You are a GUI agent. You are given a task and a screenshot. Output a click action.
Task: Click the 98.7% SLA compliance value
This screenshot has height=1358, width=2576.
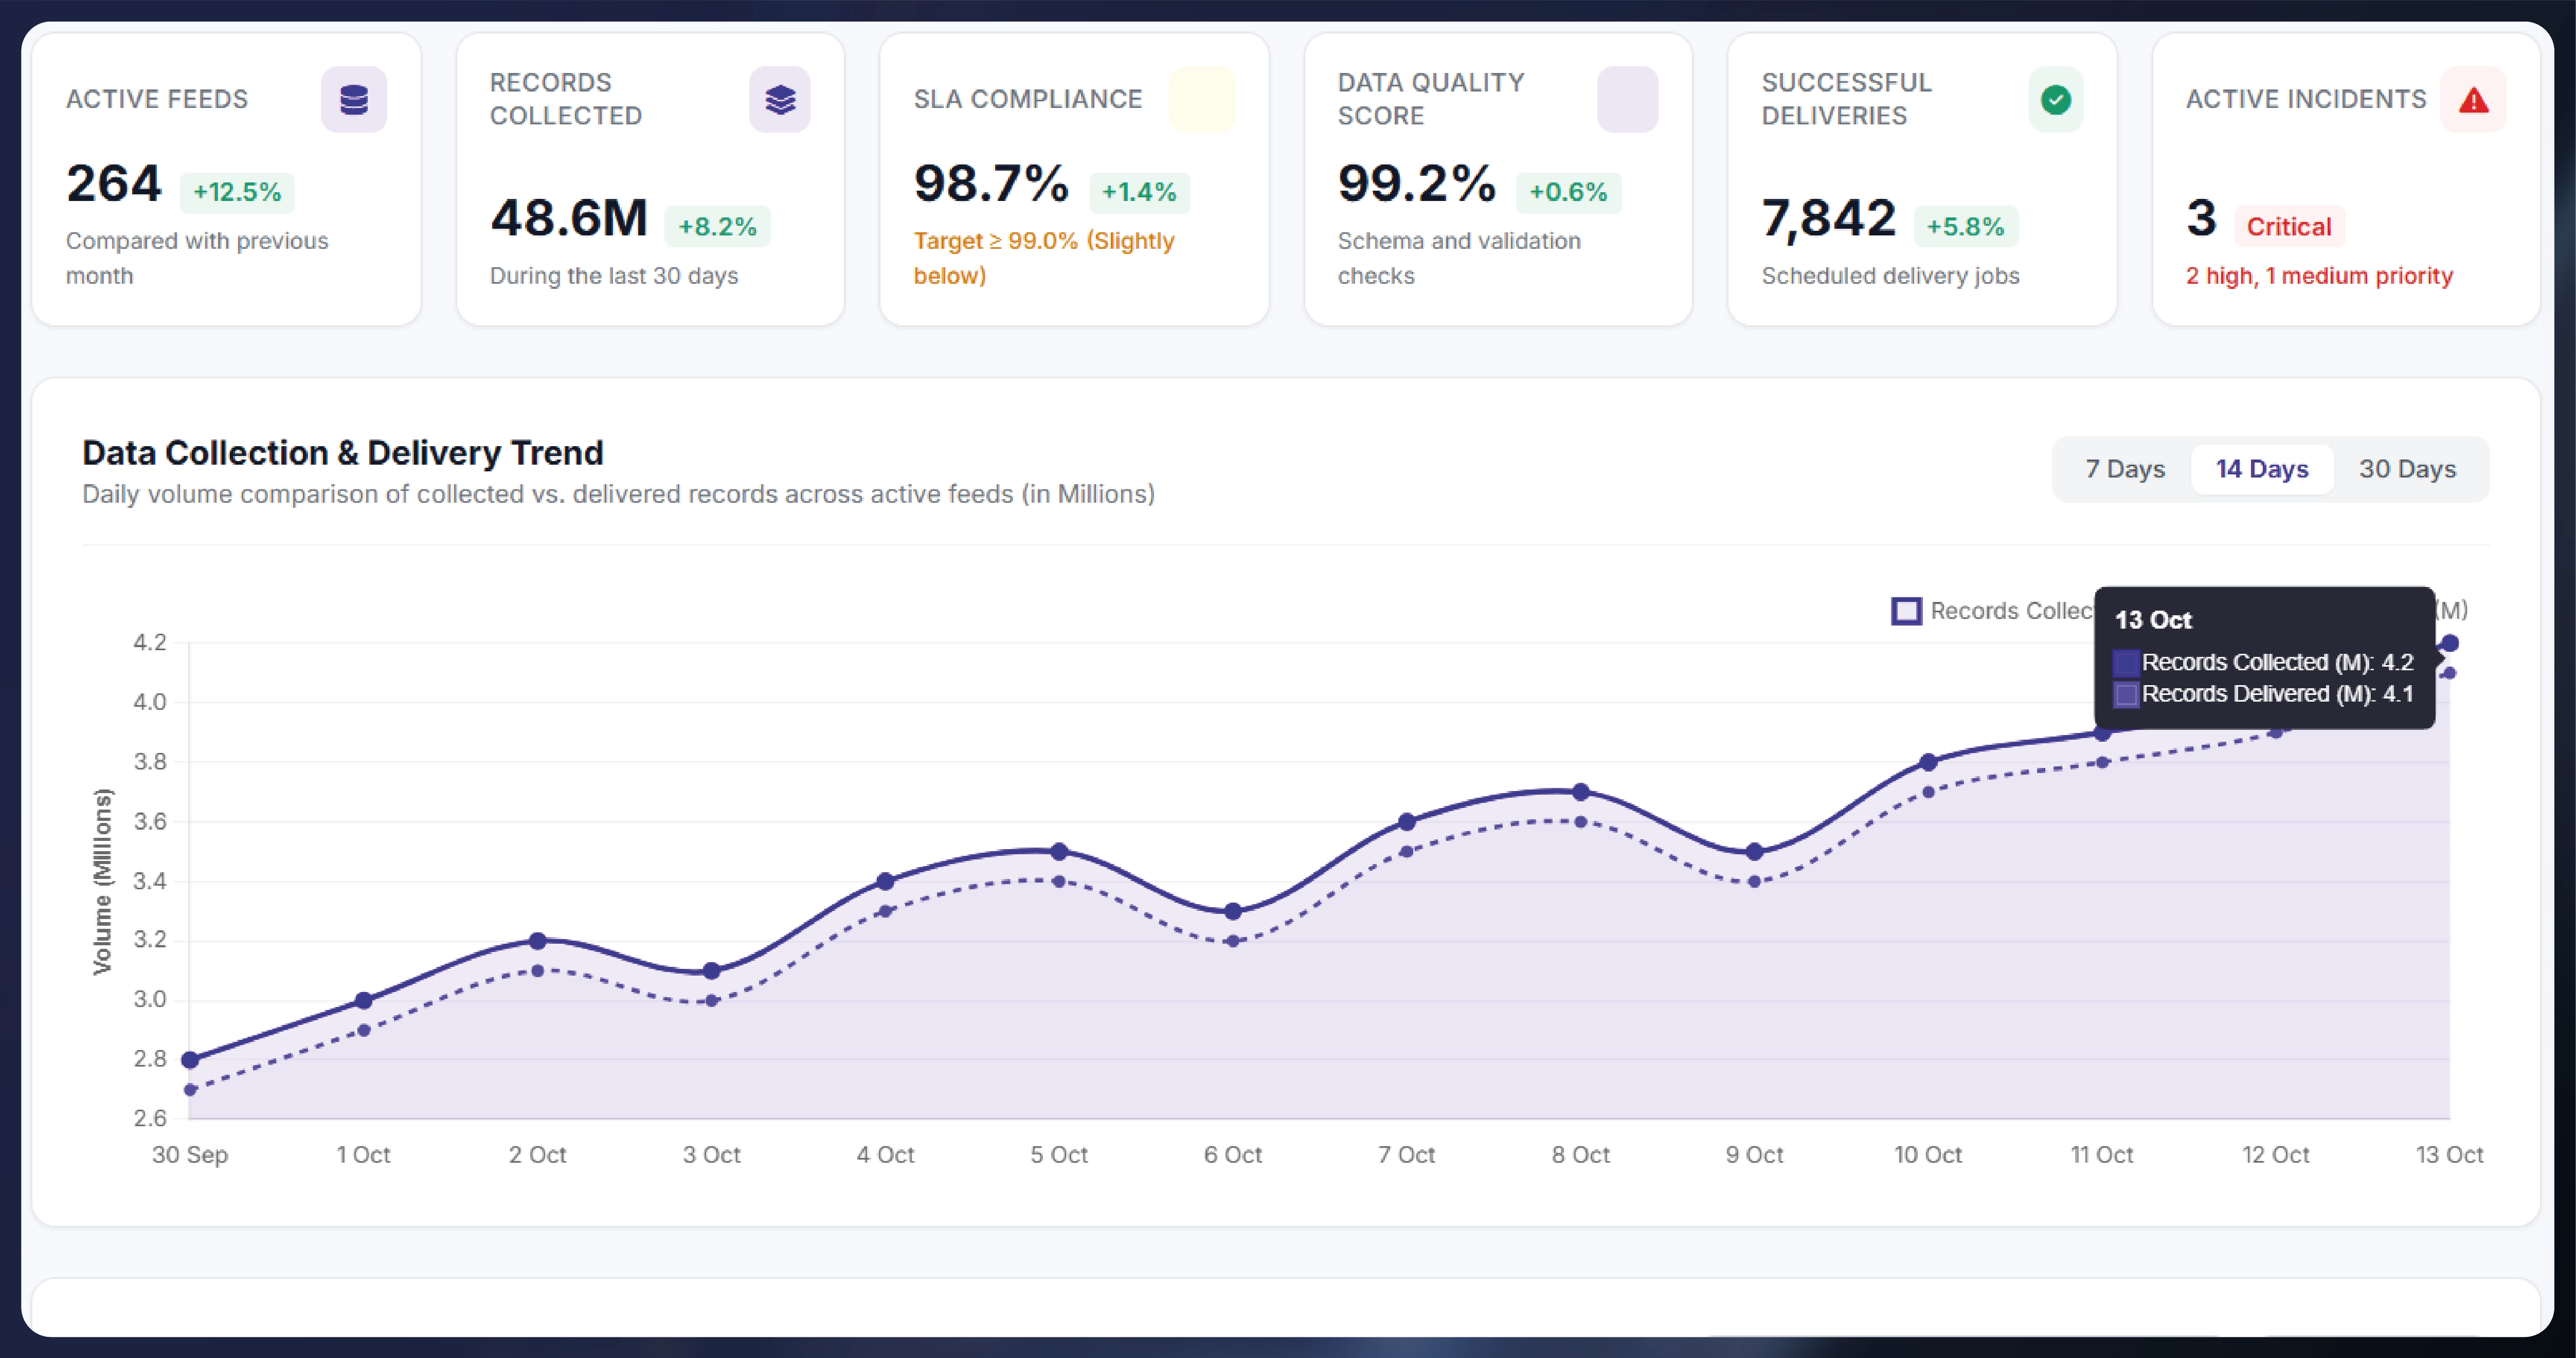pyautogui.click(x=991, y=184)
